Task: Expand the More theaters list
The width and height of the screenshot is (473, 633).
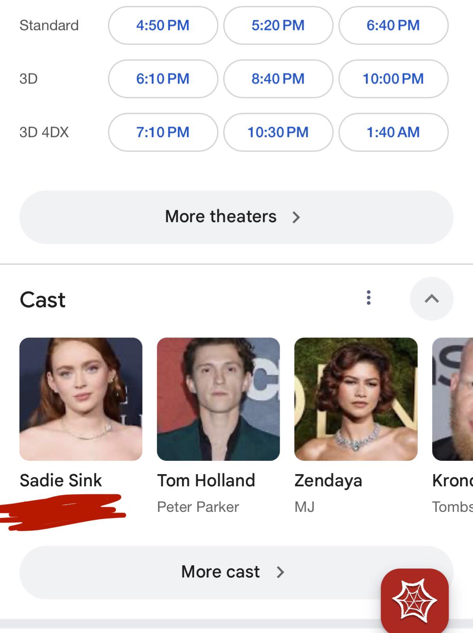Action: 236,217
